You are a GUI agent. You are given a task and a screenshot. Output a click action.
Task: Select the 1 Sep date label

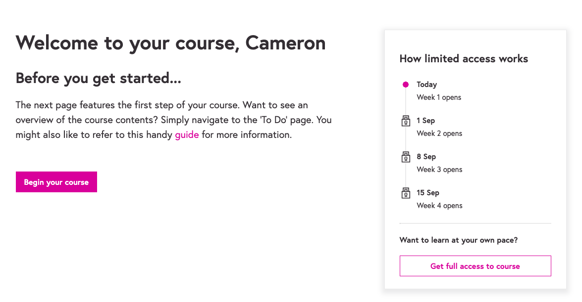(425, 121)
